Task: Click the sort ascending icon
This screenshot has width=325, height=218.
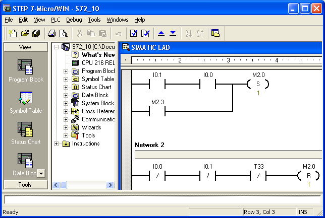Action: pos(188,33)
